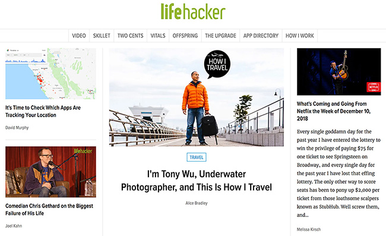This screenshot has width=386, height=236.
Task: Navigate to OFFSPRING
Action: click(185, 36)
